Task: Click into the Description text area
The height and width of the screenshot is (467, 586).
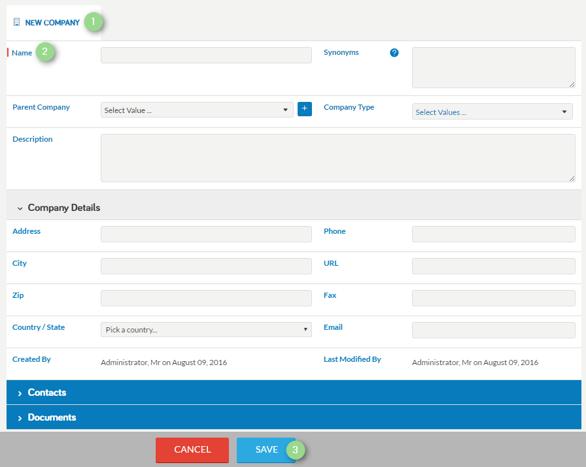Action: pos(338,158)
